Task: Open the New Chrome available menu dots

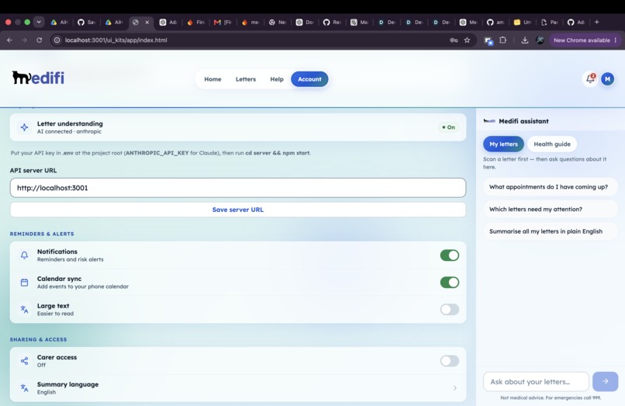Action: pyautogui.click(x=616, y=40)
